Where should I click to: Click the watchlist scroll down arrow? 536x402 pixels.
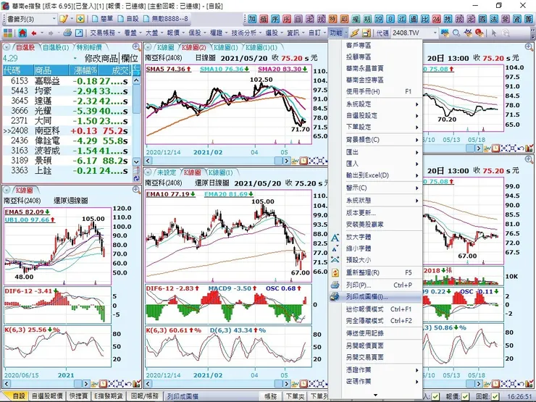pyautogui.click(x=136, y=162)
